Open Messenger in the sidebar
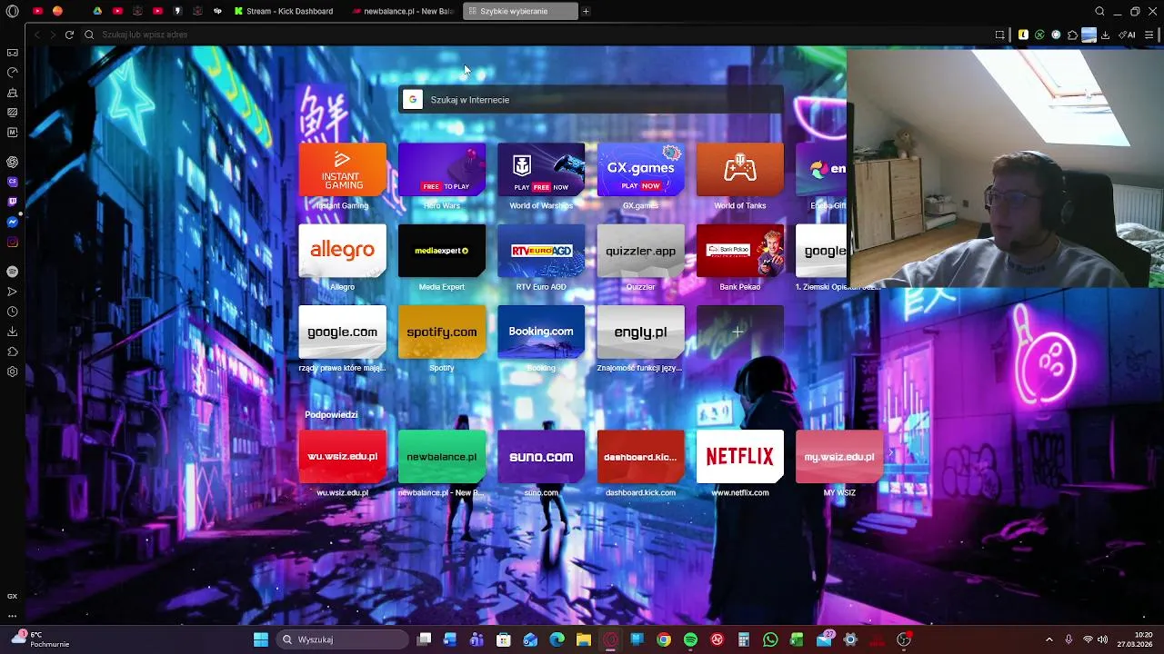Image resolution: width=1164 pixels, height=654 pixels. coord(12,222)
